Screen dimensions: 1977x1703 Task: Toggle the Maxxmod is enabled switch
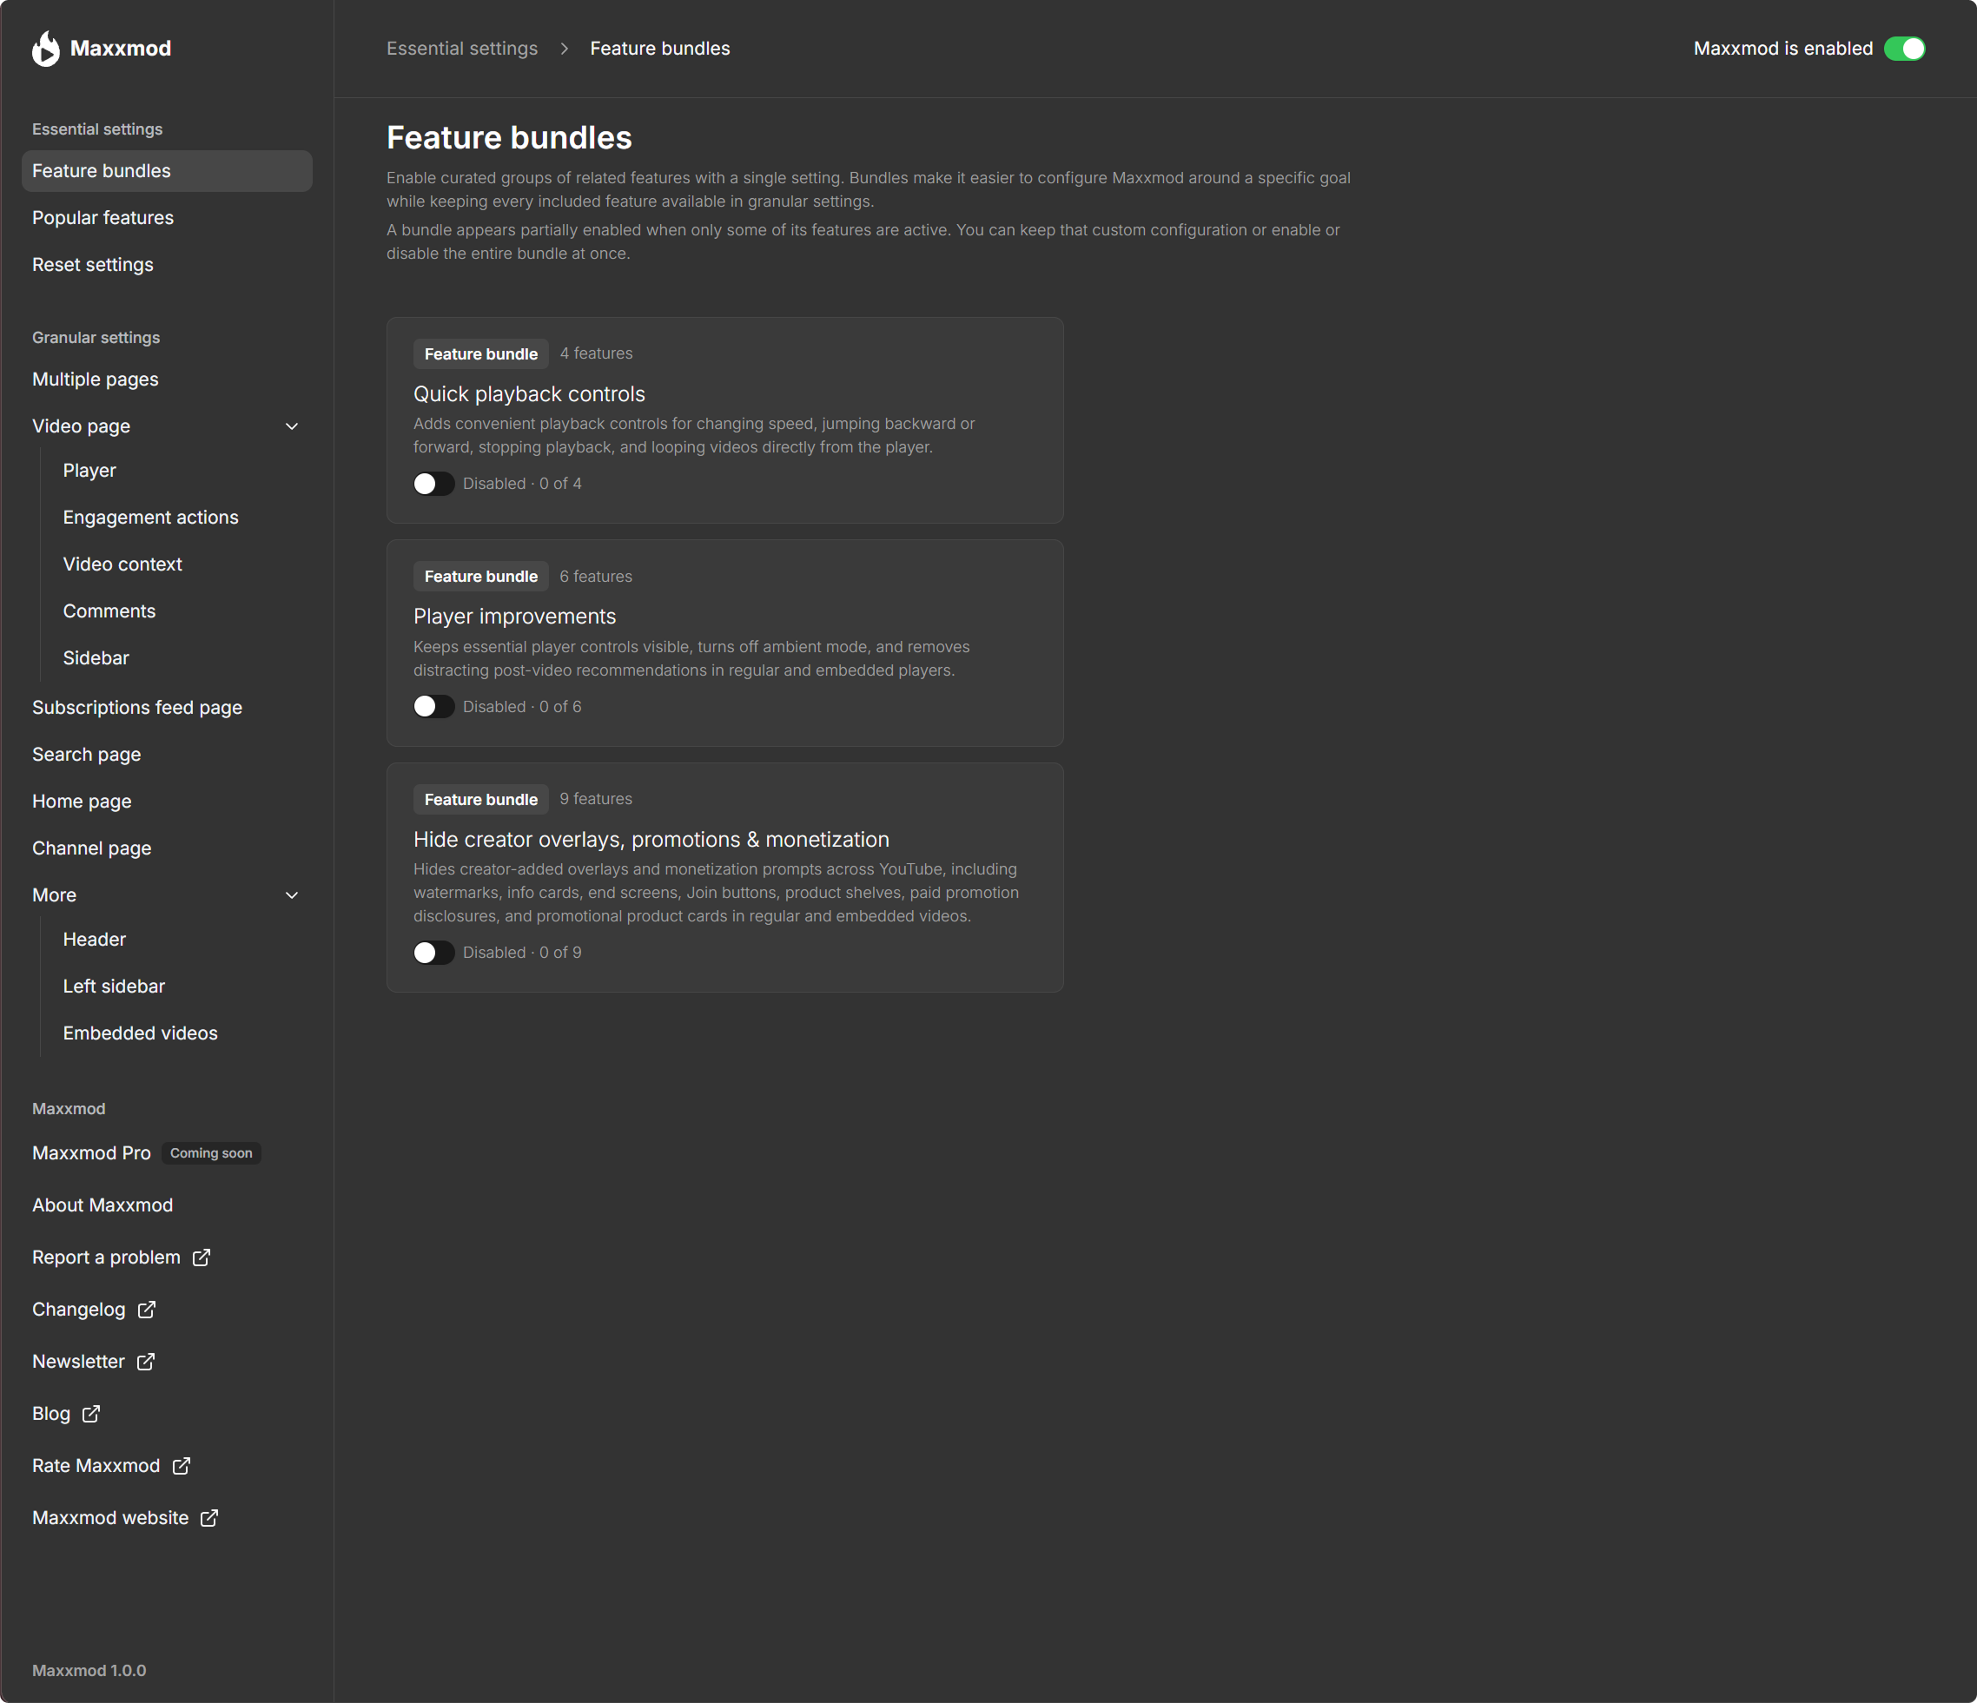1905,49
